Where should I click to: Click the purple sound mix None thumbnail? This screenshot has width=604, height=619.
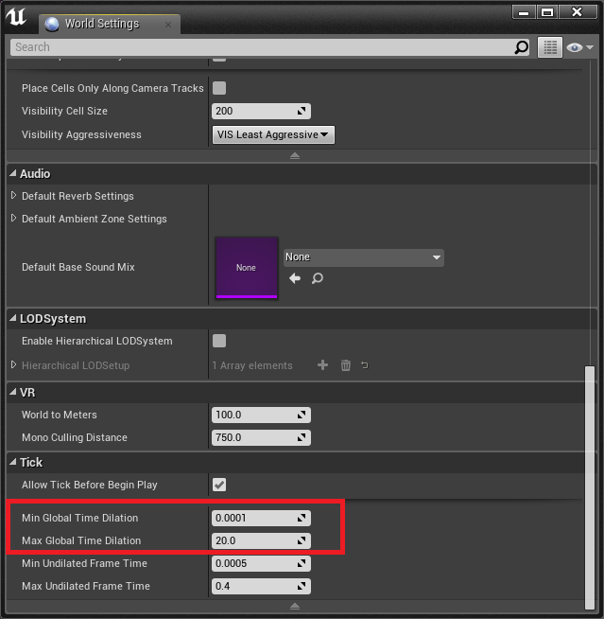click(x=247, y=267)
